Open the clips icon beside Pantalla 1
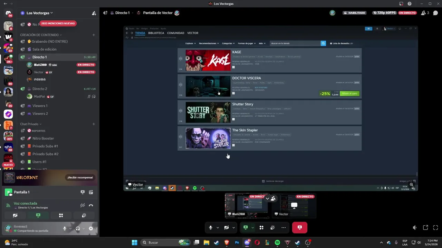442x248 pixels. [x=91, y=192]
